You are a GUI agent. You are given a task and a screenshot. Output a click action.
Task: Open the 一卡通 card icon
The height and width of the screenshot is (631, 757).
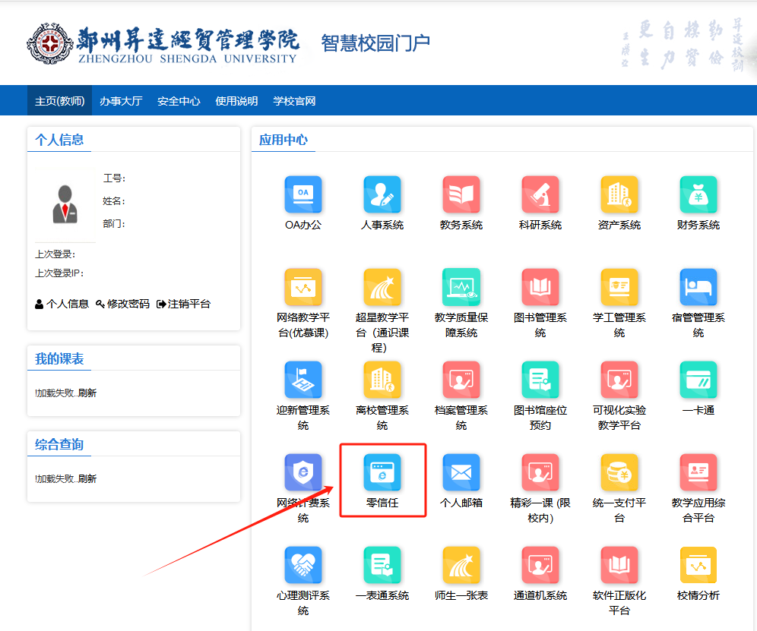[x=698, y=380]
